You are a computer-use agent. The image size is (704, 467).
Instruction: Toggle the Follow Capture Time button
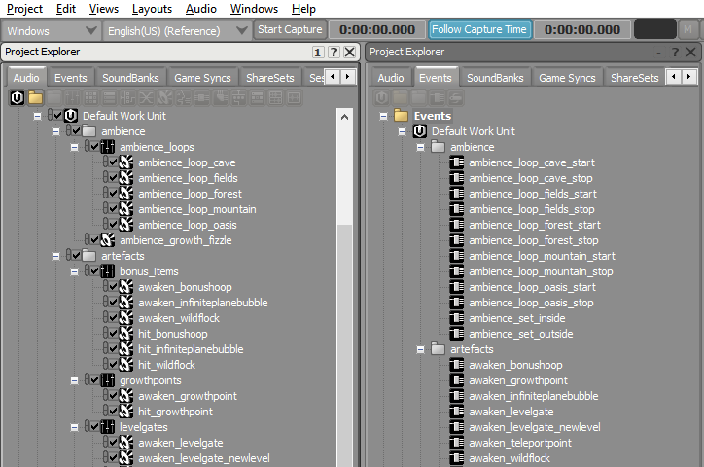coord(479,29)
